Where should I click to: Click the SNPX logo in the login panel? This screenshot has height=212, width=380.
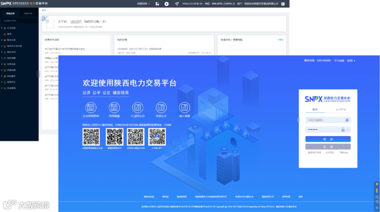[x=328, y=99]
